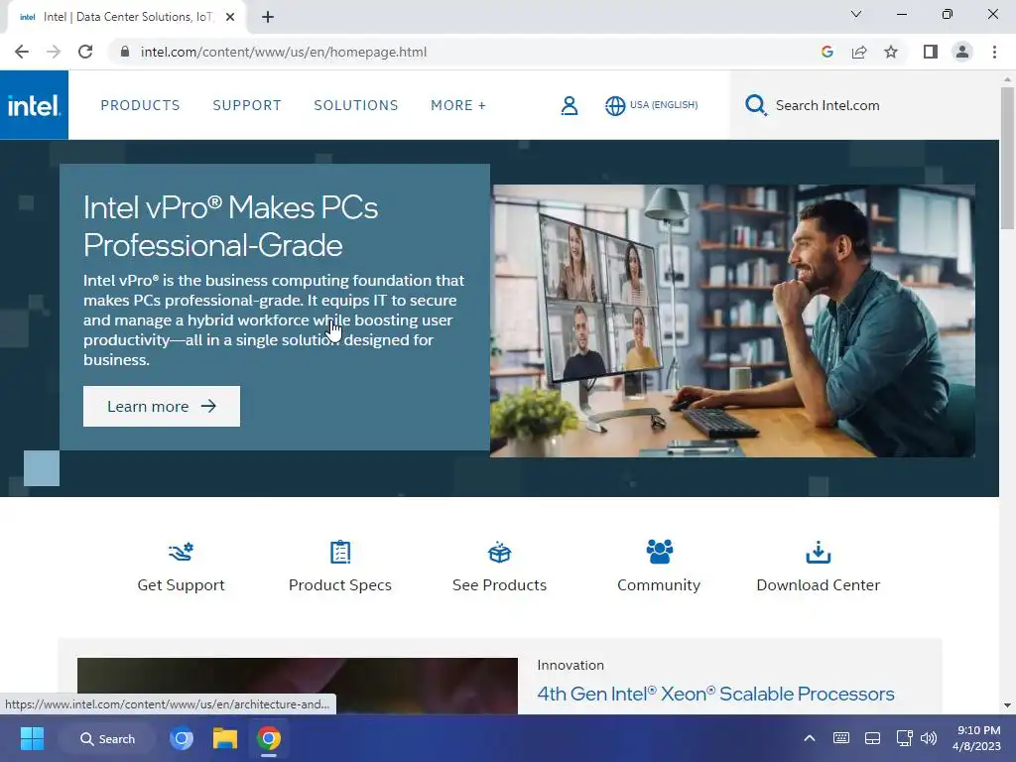The image size is (1016, 762).
Task: Click the share page icon
Action: click(x=859, y=52)
